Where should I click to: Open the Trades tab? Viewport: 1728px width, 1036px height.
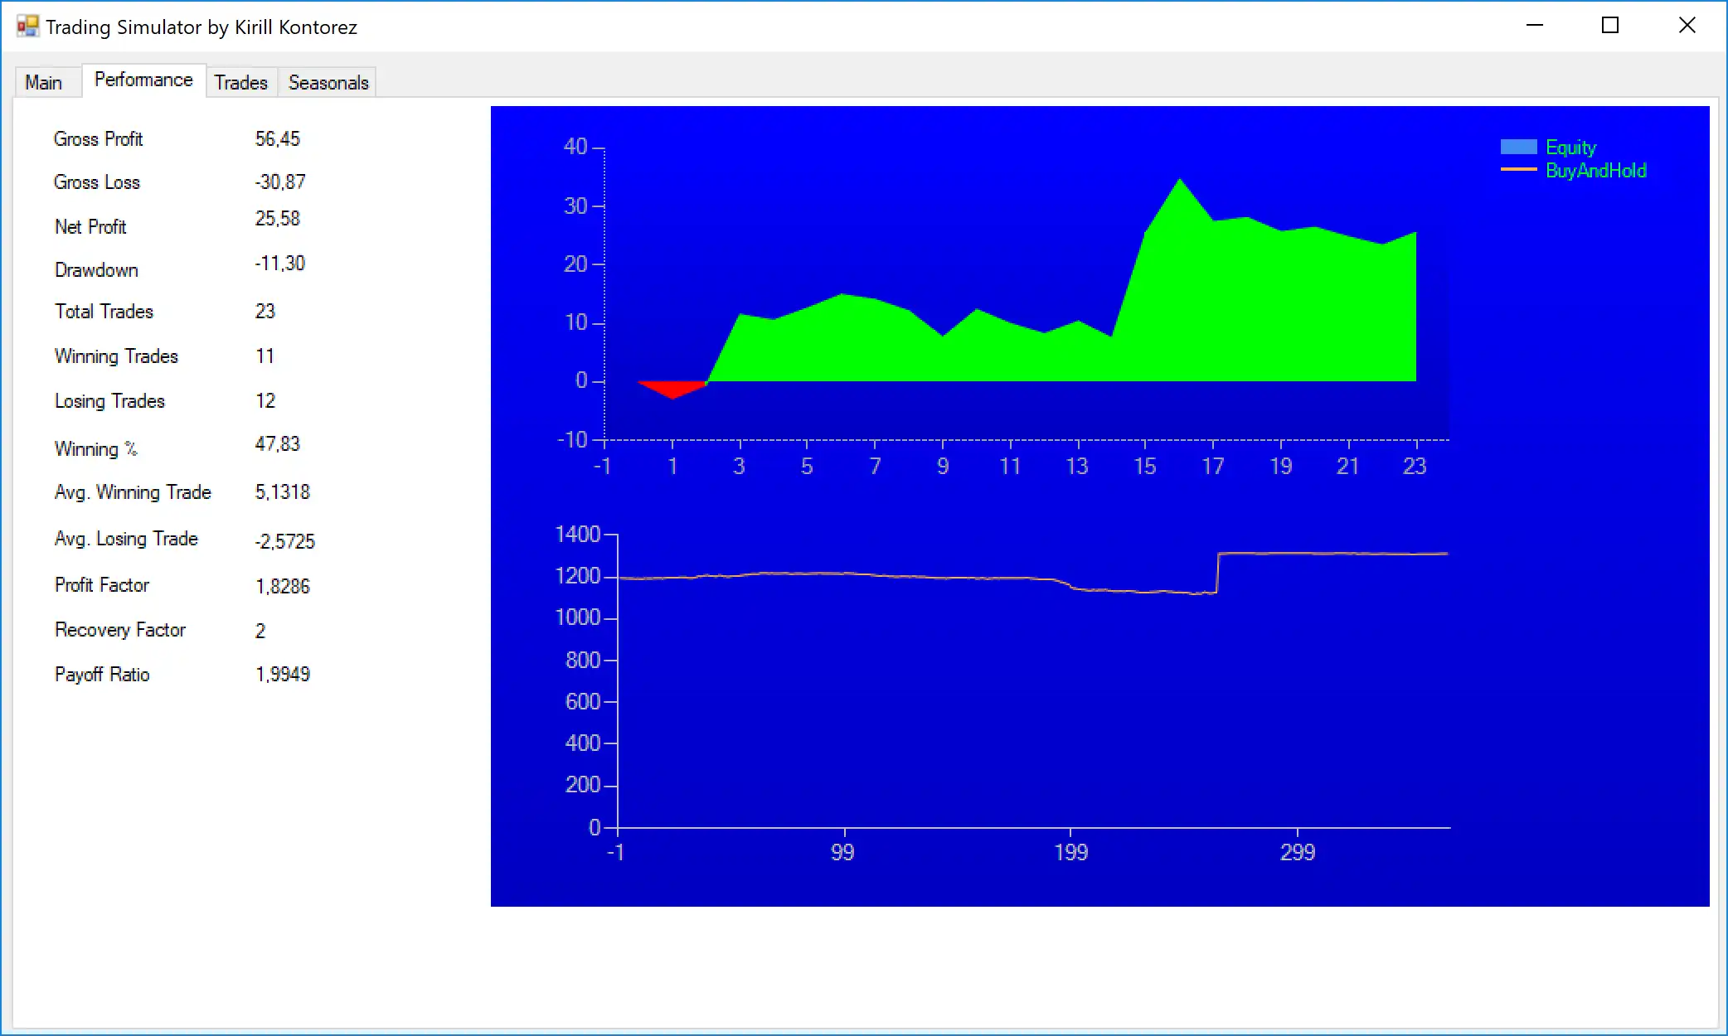point(240,83)
